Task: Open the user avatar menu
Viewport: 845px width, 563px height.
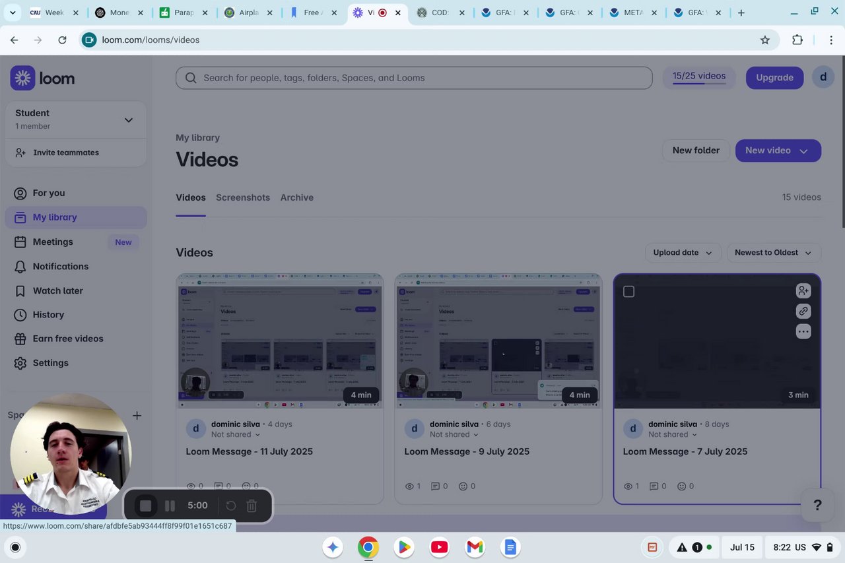Action: coord(823,77)
